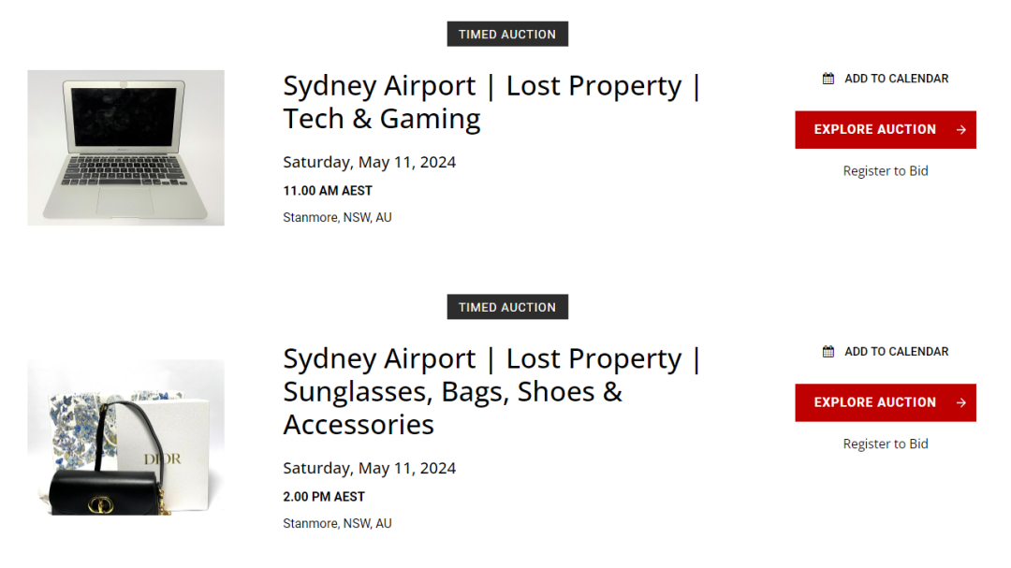Add Tech & Gaming auction to calendar
1011x568 pixels.
tap(896, 79)
